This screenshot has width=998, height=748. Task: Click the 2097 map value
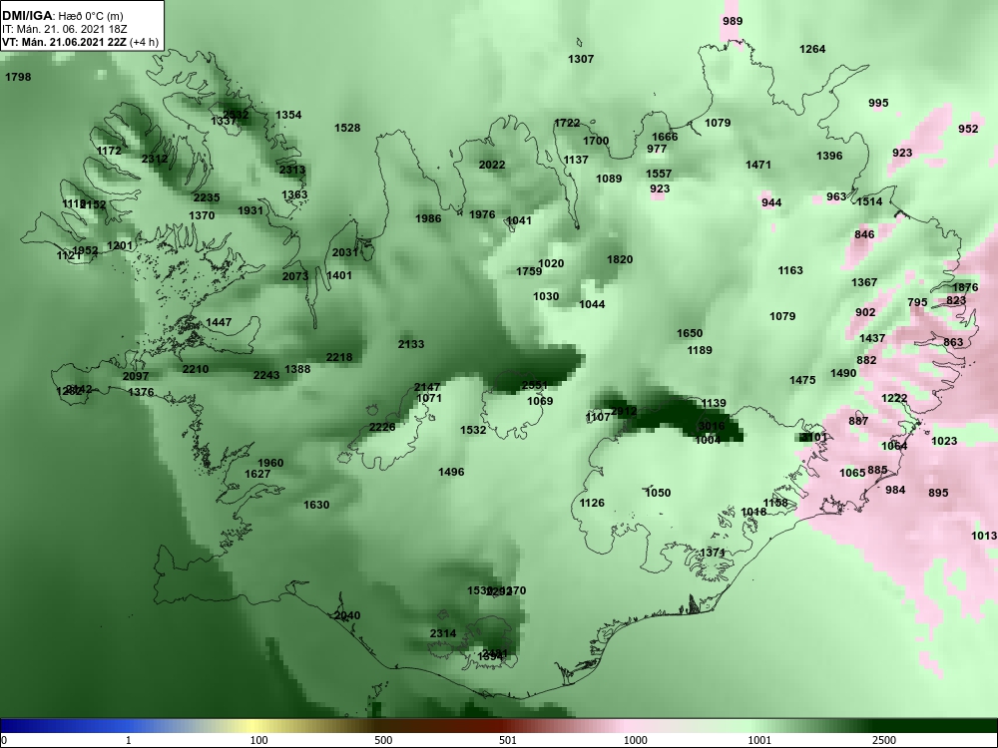coord(136,377)
